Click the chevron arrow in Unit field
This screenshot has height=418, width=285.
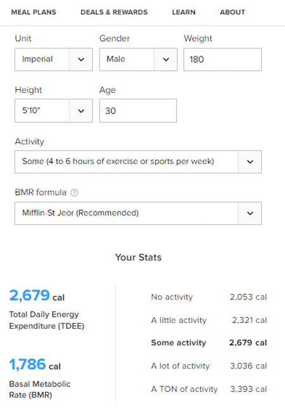[x=81, y=60]
